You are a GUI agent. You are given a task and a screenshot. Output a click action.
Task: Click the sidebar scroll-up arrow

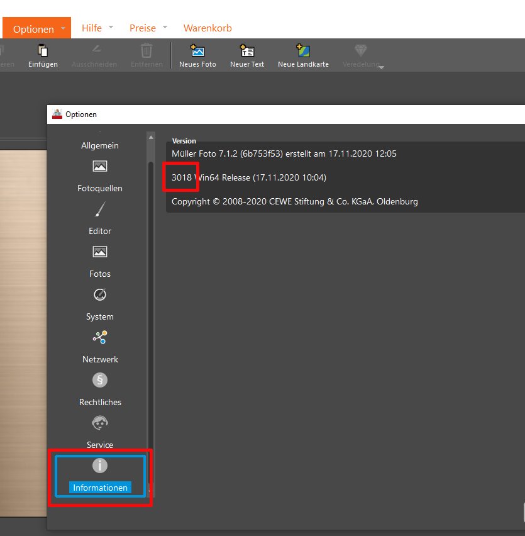(x=151, y=137)
